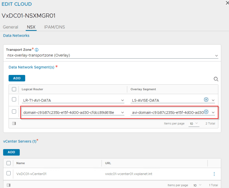Open the LR-T1-AVI-DATA logical router dropdown
Image resolution: width=229 pixels, height=188 pixels.
122,100
